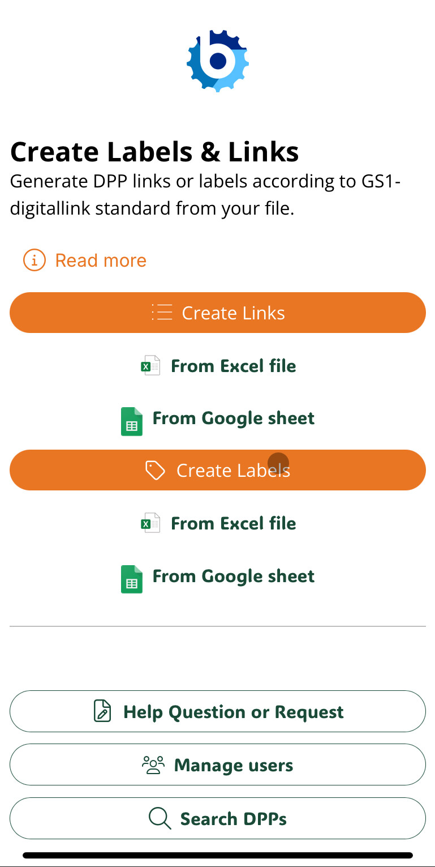This screenshot has width=435, height=867.
Task: Click the magnifier icon in Search DPPs
Action: point(160,818)
